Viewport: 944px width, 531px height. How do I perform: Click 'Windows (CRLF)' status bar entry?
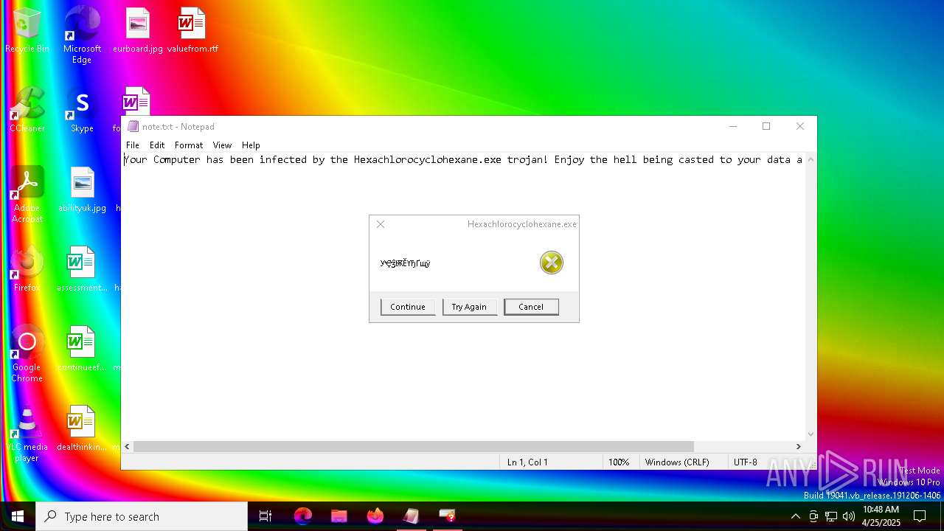[677, 462]
